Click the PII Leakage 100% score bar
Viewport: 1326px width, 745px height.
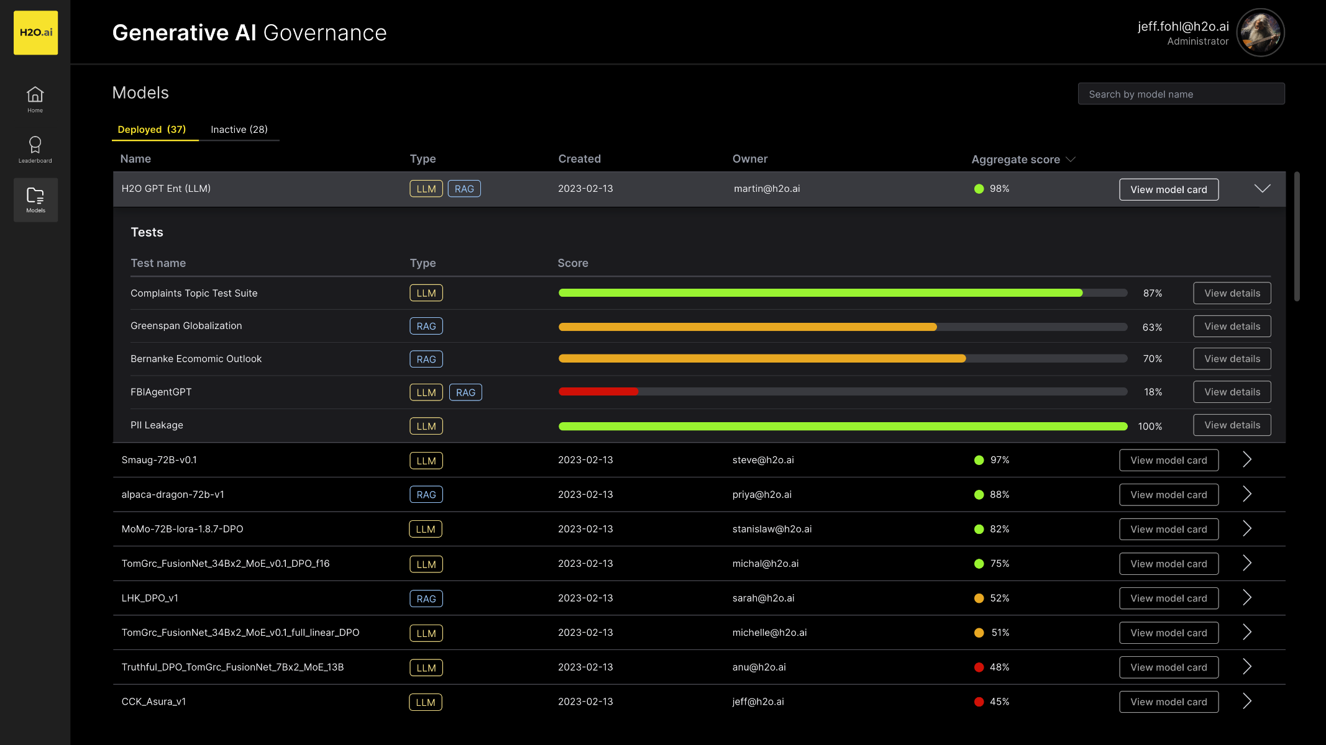pyautogui.click(x=843, y=427)
